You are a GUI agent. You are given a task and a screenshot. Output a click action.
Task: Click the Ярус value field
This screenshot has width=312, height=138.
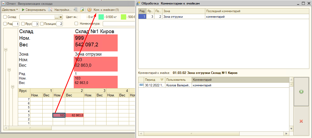coord(35,24)
